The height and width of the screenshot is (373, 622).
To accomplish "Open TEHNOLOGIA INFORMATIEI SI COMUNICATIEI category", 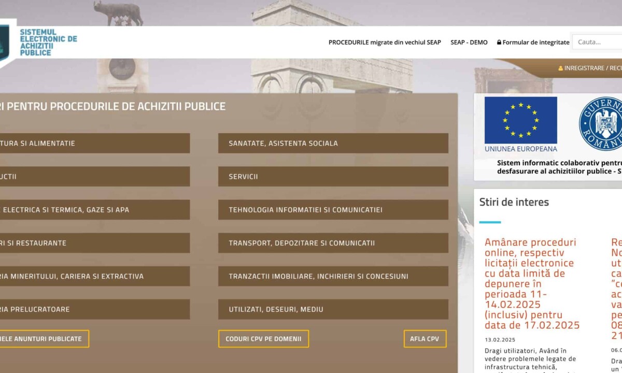I will click(333, 210).
